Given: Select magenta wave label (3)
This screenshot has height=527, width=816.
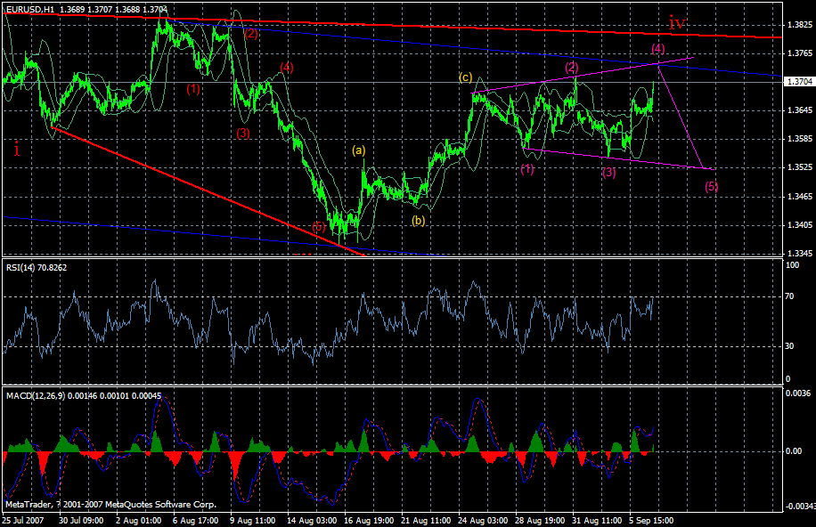Looking at the screenshot, I should click(x=608, y=172).
